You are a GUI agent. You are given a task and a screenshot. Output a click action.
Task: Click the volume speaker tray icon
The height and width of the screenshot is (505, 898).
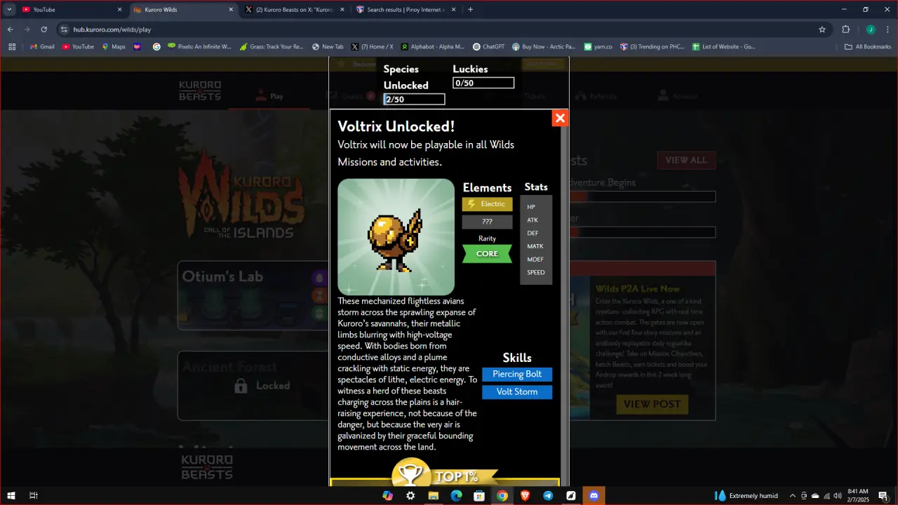tap(838, 495)
